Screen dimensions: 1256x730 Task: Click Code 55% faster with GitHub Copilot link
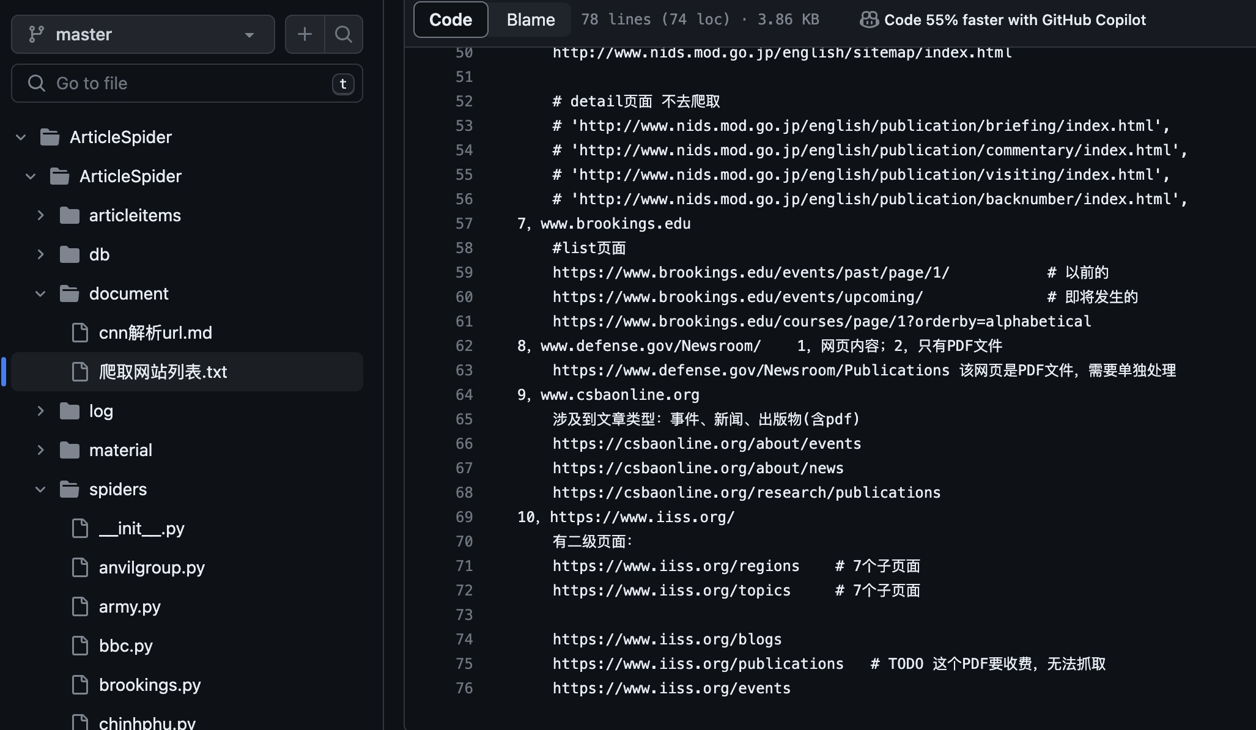pos(1015,20)
